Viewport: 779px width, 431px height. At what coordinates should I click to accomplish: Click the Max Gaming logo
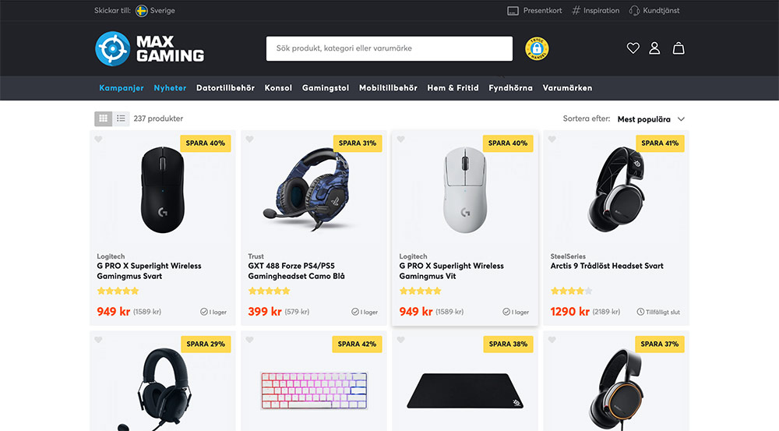pyautogui.click(x=150, y=49)
